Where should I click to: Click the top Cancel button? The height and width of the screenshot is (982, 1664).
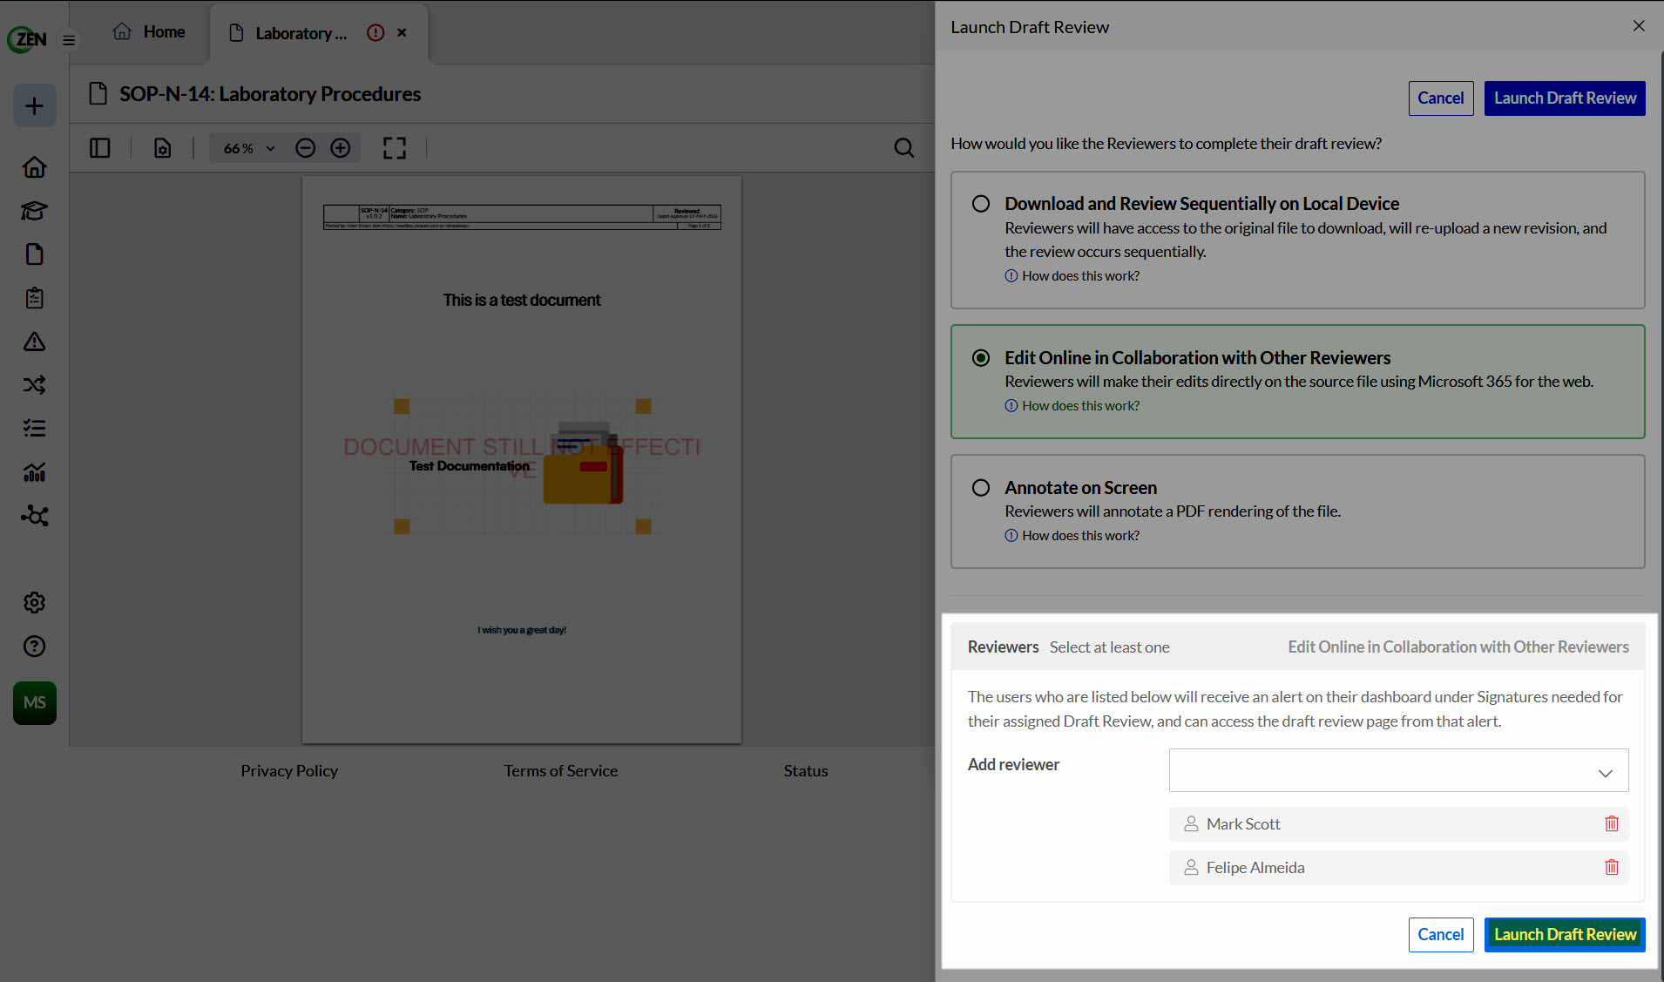(1441, 98)
